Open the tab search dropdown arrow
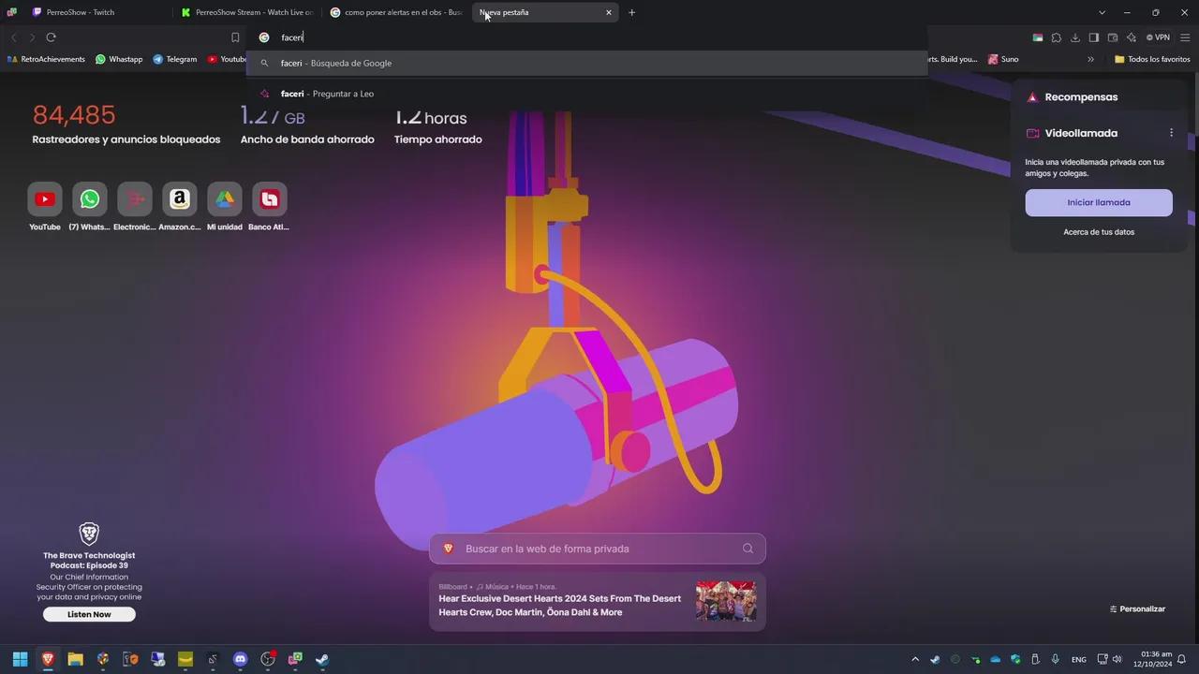Viewport: 1199px width, 674px height. [x=1102, y=12]
